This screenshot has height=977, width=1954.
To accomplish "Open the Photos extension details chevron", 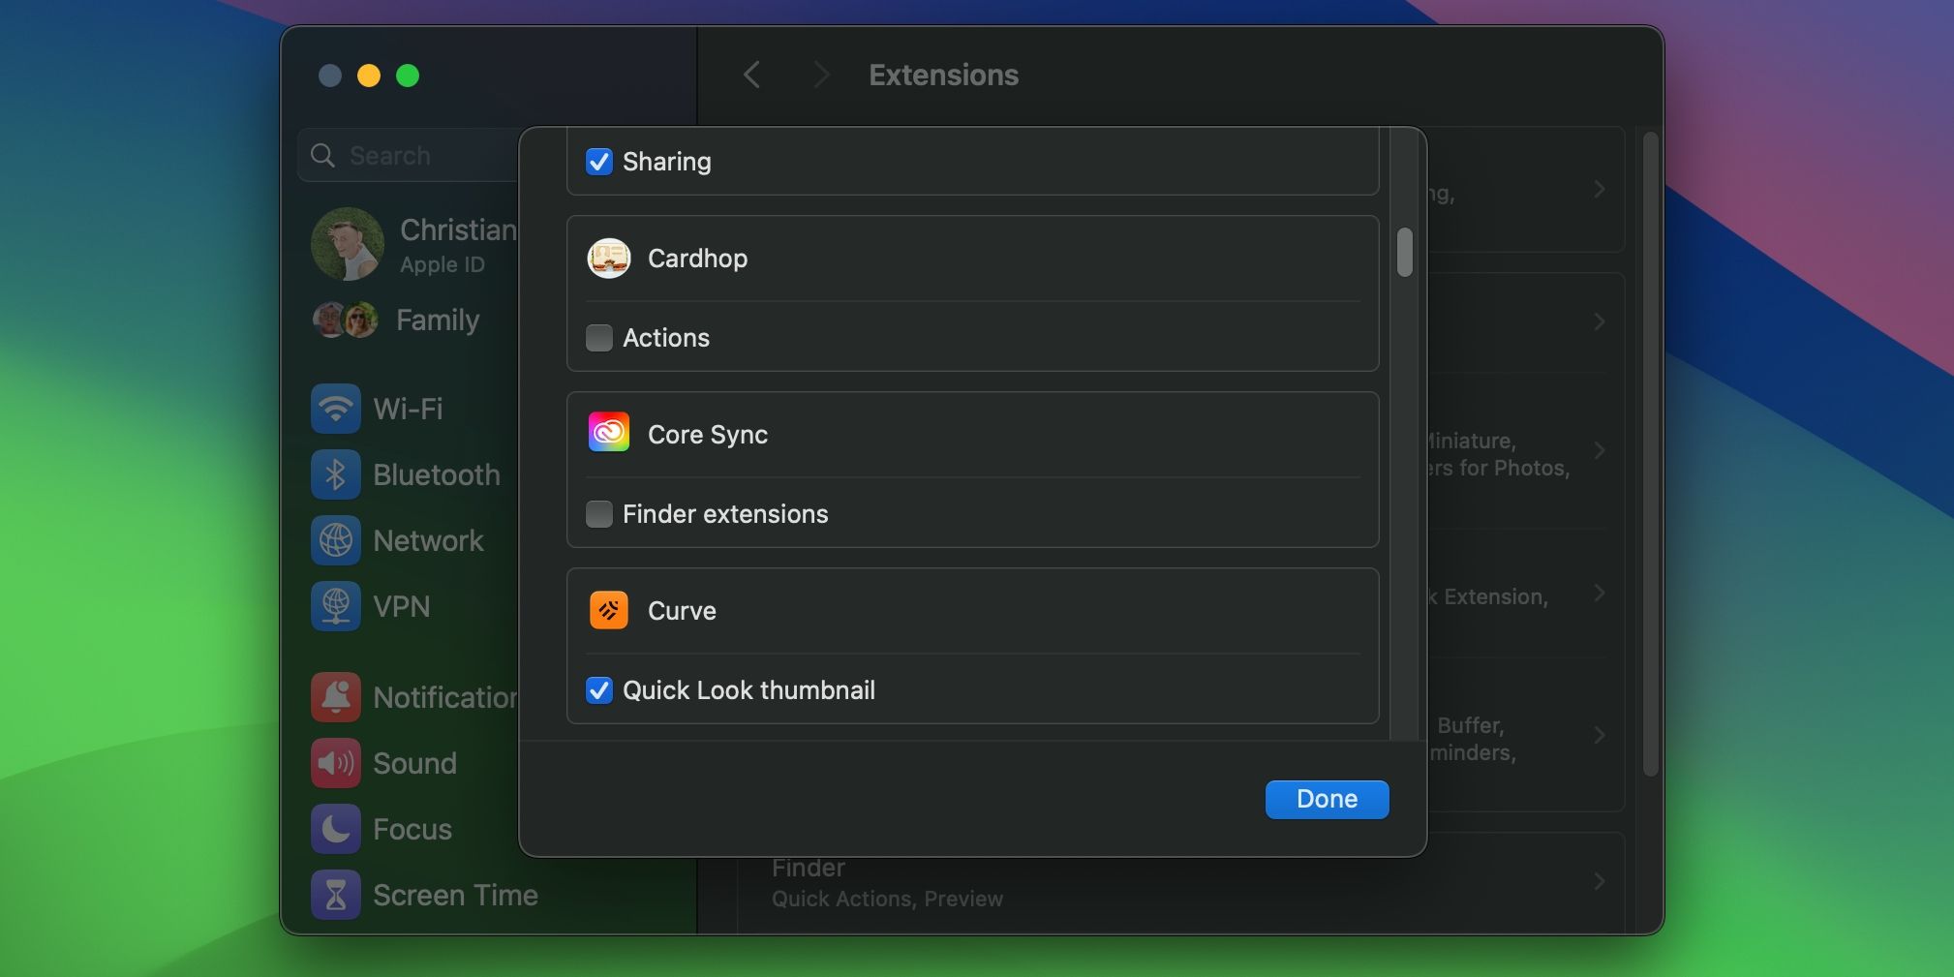I will click(1598, 450).
